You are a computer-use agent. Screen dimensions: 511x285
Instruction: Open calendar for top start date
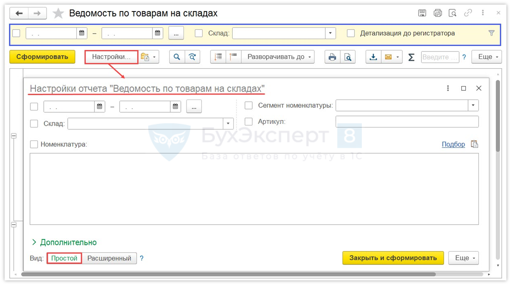pos(82,33)
